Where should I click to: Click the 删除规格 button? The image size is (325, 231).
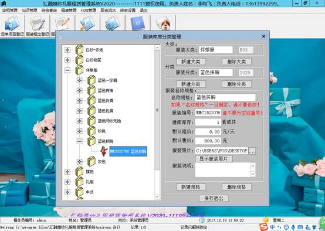(236, 187)
